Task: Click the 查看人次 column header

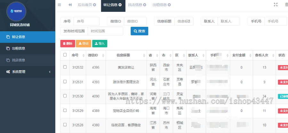Action: pos(264,55)
